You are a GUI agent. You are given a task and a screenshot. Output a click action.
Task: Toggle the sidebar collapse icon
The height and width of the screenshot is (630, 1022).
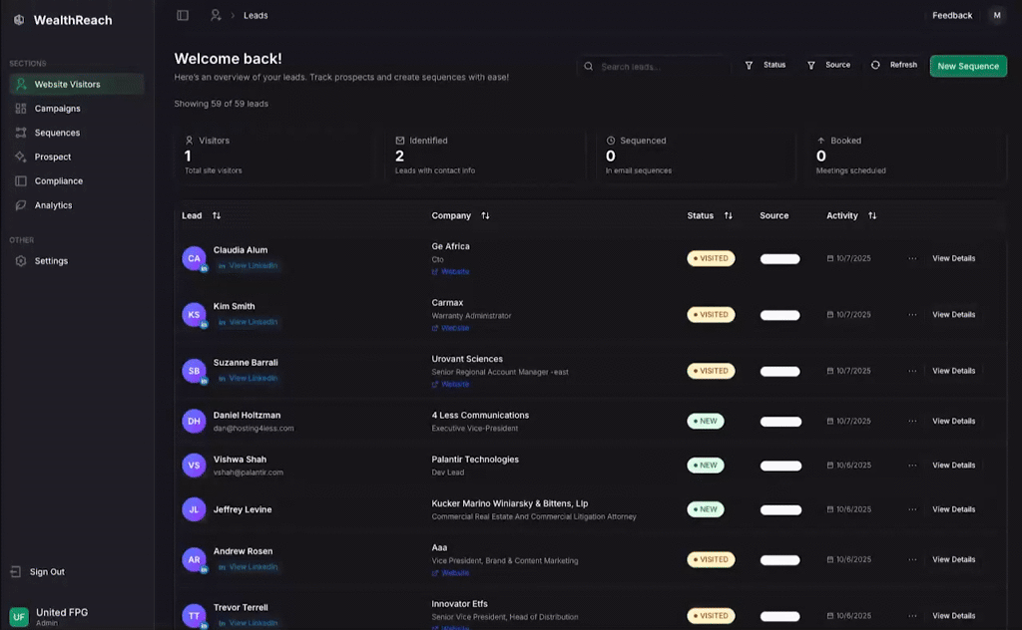pyautogui.click(x=183, y=15)
